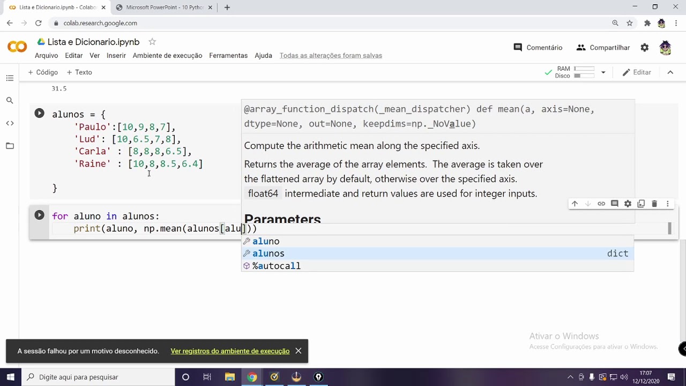
Task: Show hidden system tray icons
Action: [570, 377]
